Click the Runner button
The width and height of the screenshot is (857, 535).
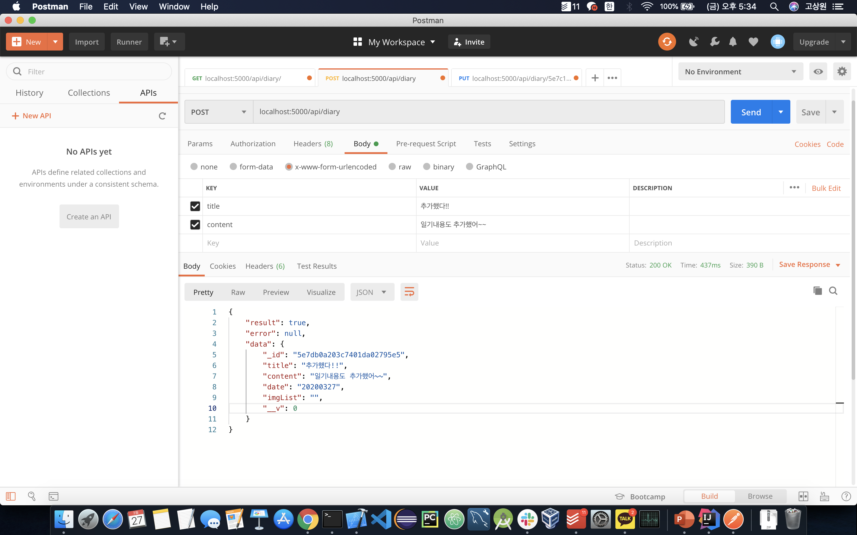click(129, 42)
